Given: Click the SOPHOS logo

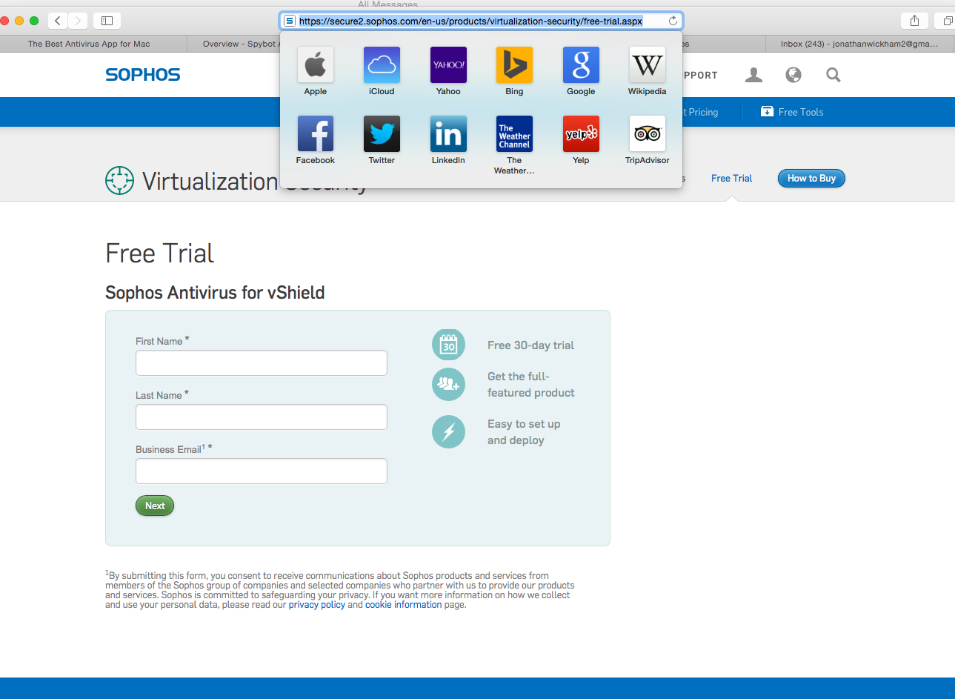Looking at the screenshot, I should coord(143,75).
